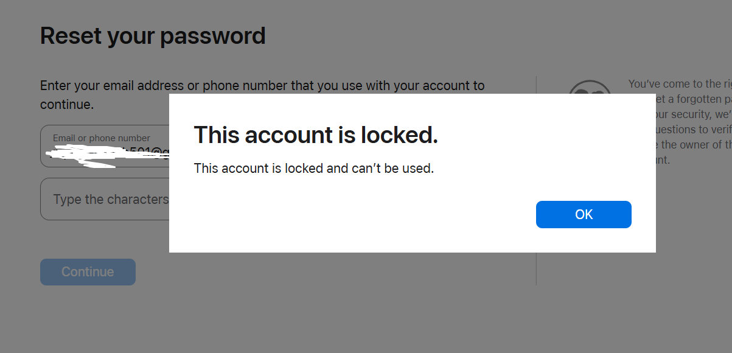The width and height of the screenshot is (732, 353).
Task: Click the This account is locked title
Action: pos(315,135)
